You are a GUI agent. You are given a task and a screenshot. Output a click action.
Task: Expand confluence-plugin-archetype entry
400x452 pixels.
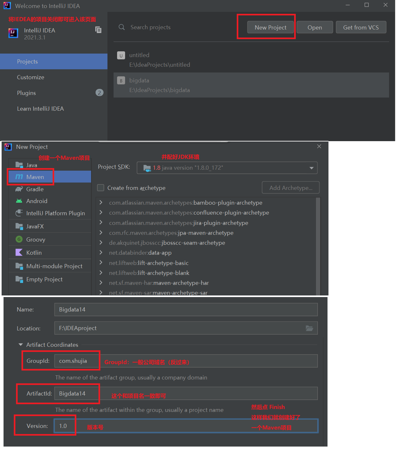[101, 212]
